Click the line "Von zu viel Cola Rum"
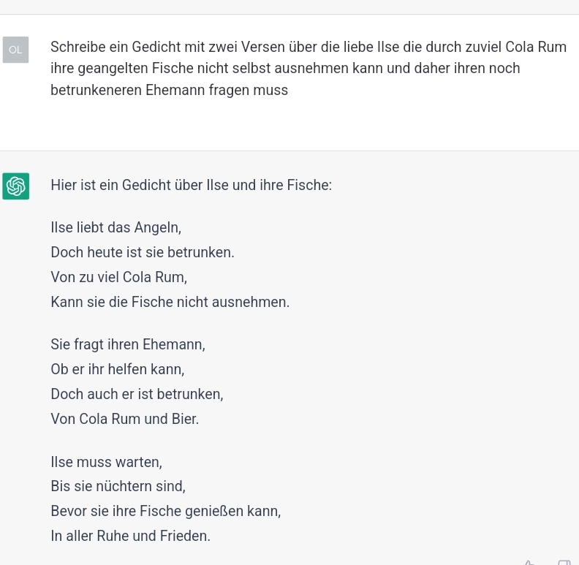 pyautogui.click(x=118, y=277)
